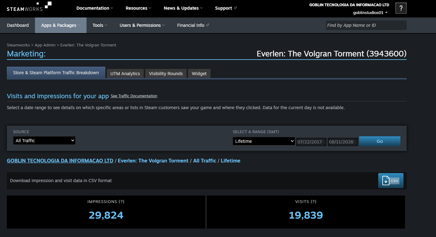Expand News & Updates menu
Screen dimensions: 436x237
pos(183,8)
